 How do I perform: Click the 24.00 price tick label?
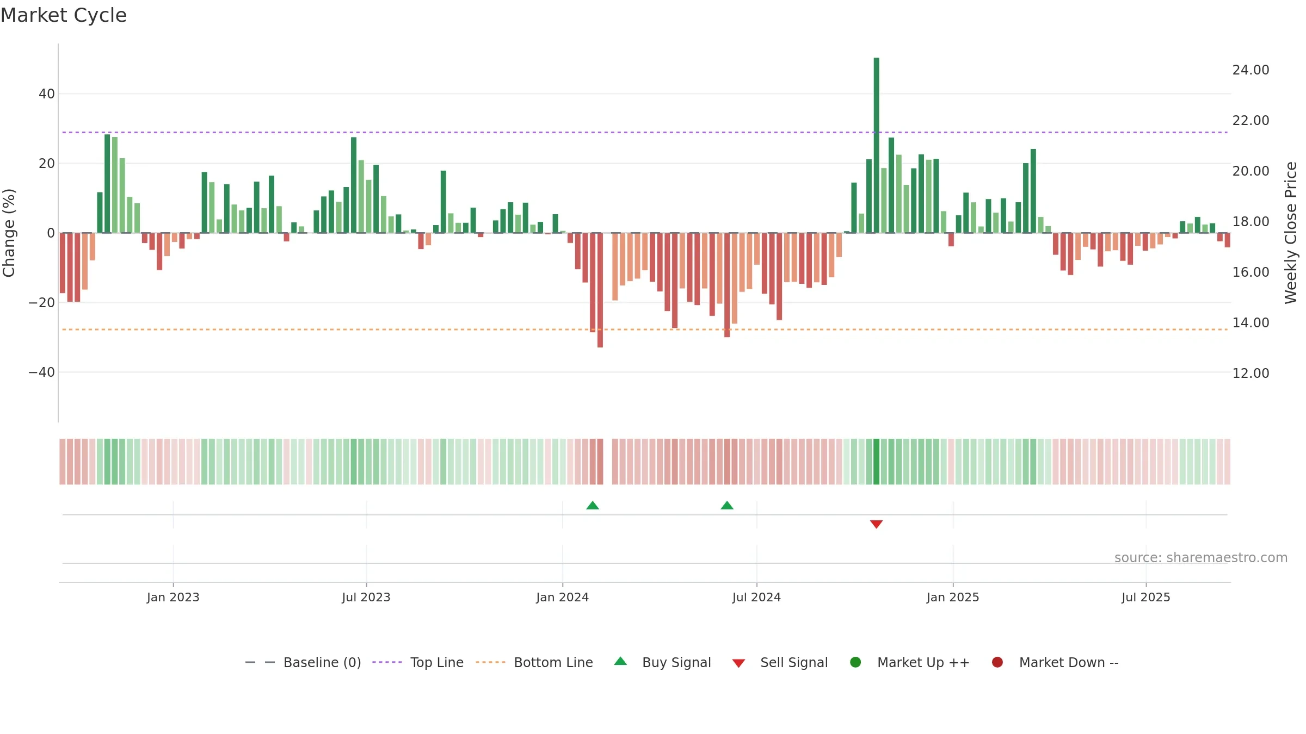click(x=1250, y=70)
